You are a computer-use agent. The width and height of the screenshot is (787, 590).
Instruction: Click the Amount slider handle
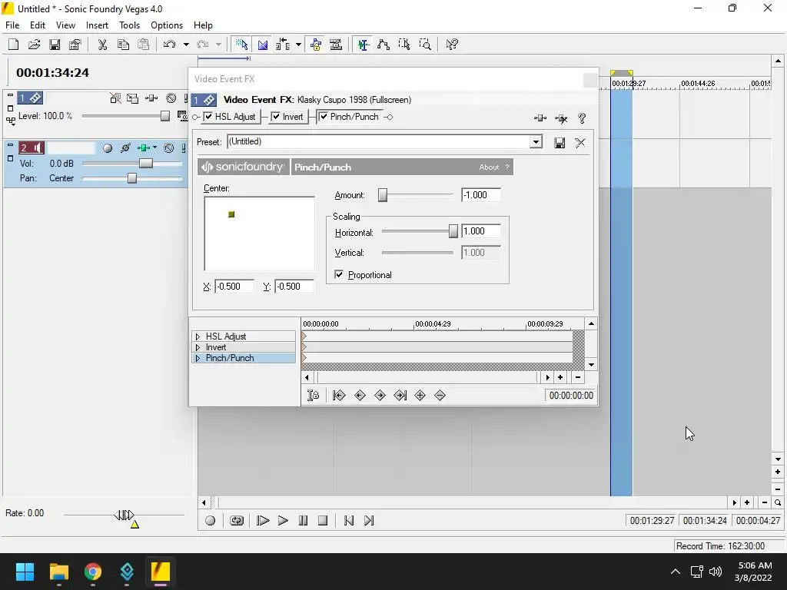click(x=383, y=195)
